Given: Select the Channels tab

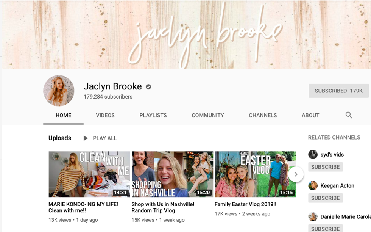Looking at the screenshot, I should (263, 115).
